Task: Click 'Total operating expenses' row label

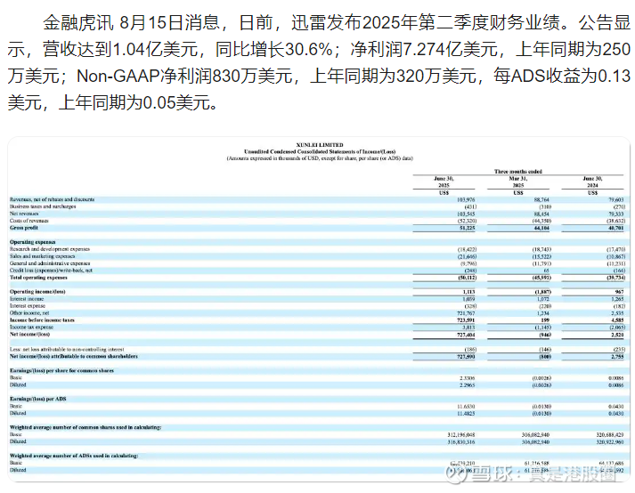Action: point(38,278)
